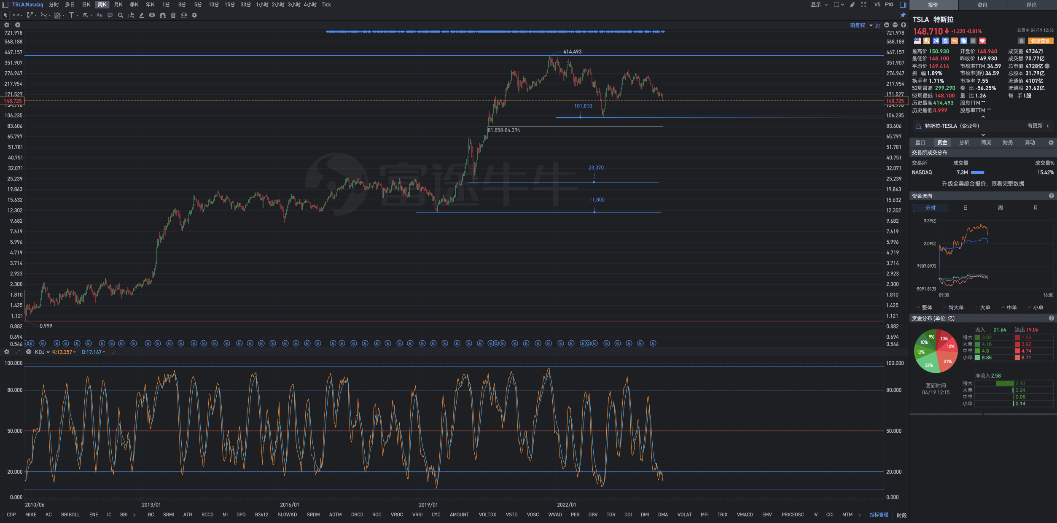Switch chart to 月K period

point(118,5)
